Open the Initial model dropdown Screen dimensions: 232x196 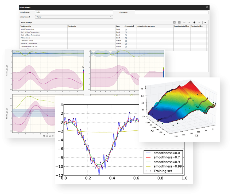[74, 17]
